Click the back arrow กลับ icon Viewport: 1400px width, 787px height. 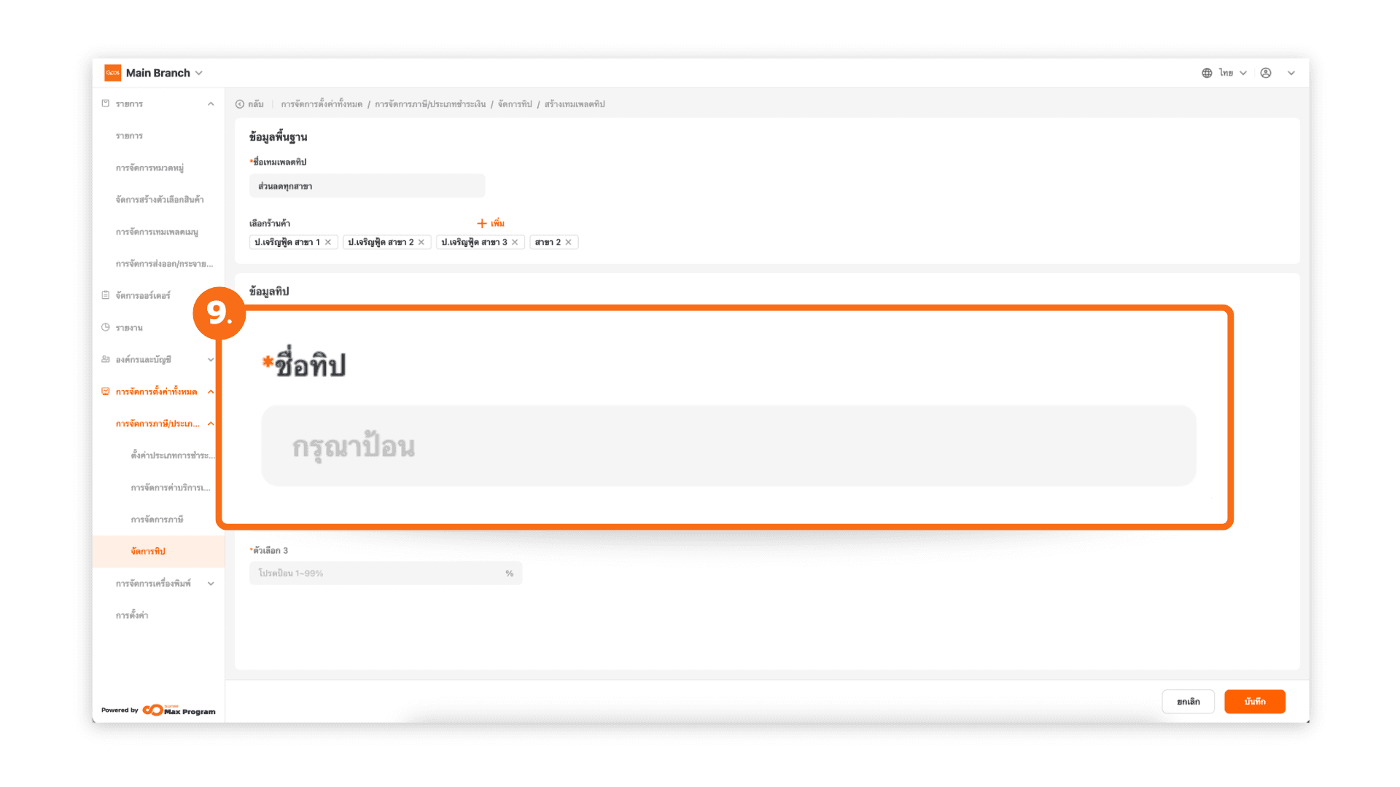tap(240, 104)
